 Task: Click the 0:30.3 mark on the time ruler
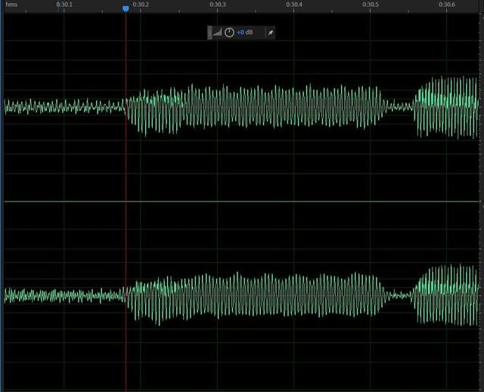click(x=218, y=5)
